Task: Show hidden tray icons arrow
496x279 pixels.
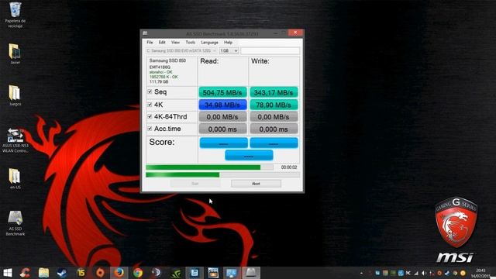Action: [x=362, y=273]
